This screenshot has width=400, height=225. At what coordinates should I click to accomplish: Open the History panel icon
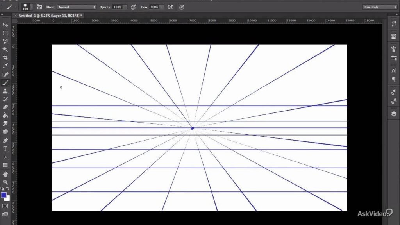point(393,25)
